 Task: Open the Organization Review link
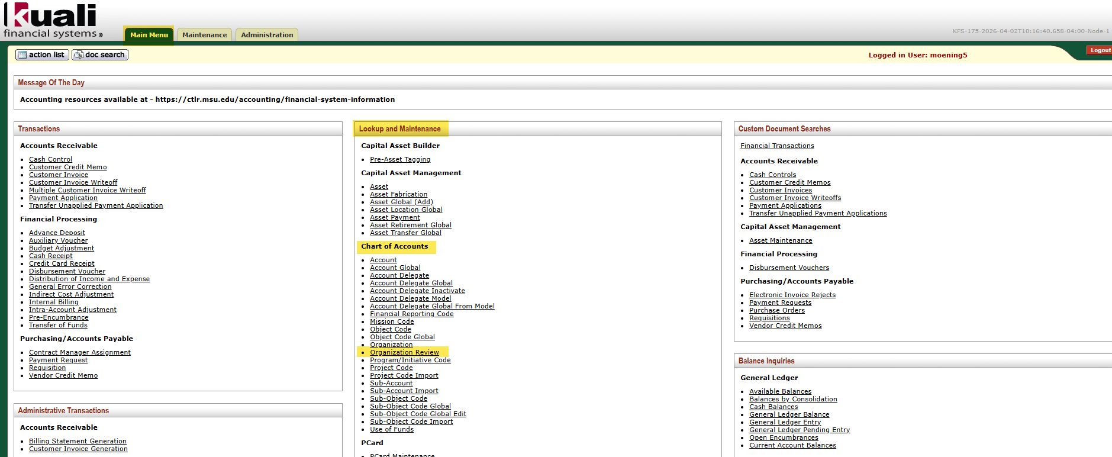pyautogui.click(x=404, y=352)
